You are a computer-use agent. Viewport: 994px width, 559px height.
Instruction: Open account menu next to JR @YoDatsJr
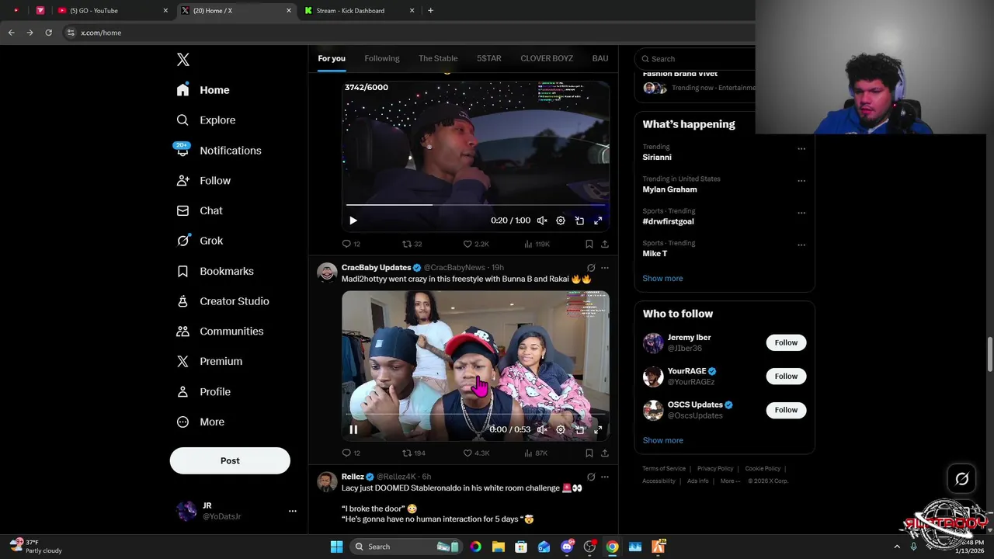click(293, 511)
